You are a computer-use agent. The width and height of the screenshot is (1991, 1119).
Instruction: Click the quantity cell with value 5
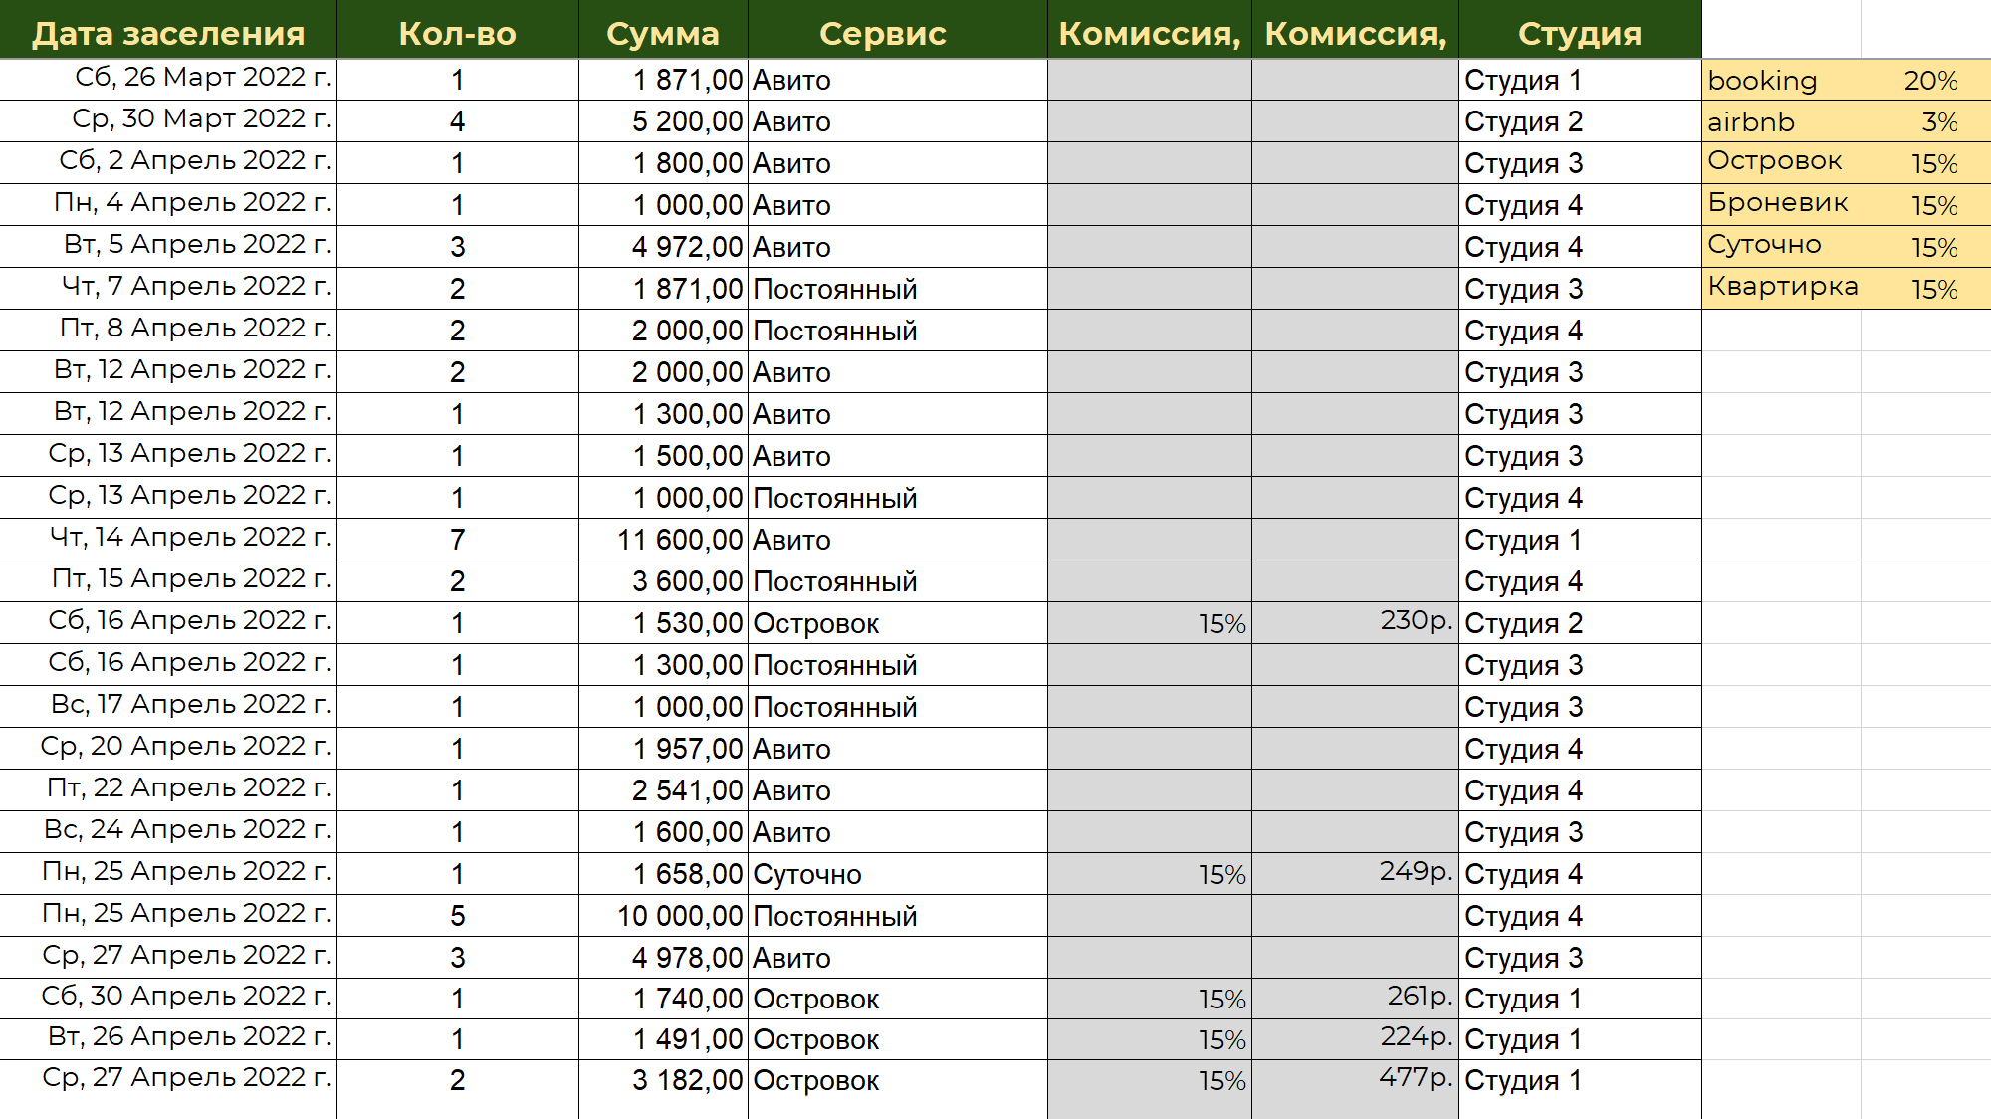tap(458, 916)
